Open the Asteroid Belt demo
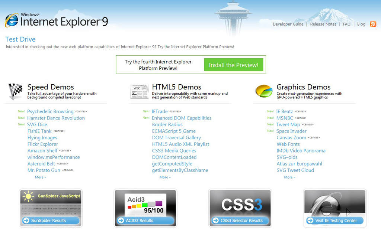The image size is (381, 235). coord(41,164)
